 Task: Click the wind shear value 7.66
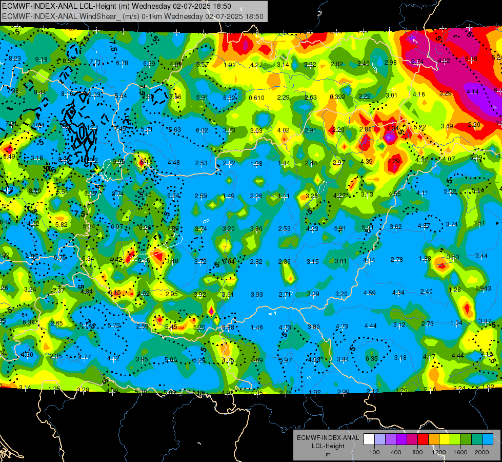coord(175,97)
